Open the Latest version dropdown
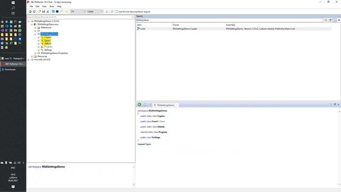The image size is (341, 192). pyautogui.click(x=95, y=12)
